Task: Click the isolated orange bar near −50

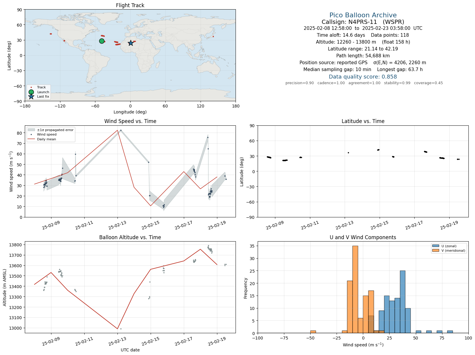Action: (313, 332)
